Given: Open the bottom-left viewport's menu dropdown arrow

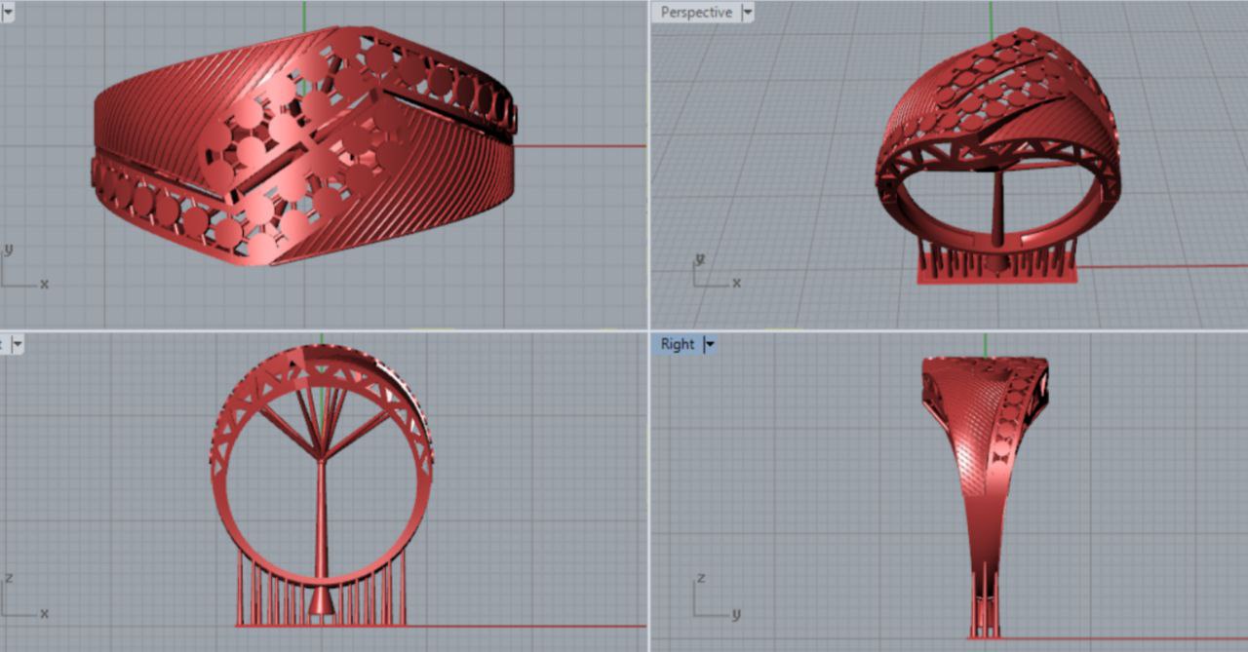Looking at the screenshot, I should click(17, 344).
